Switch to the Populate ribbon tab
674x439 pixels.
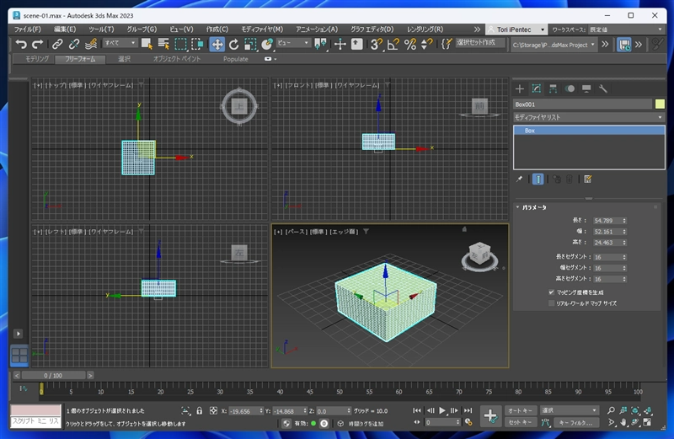click(236, 59)
